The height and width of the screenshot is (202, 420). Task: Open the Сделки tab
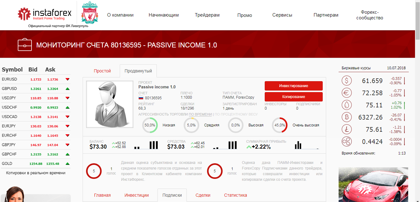point(203,195)
